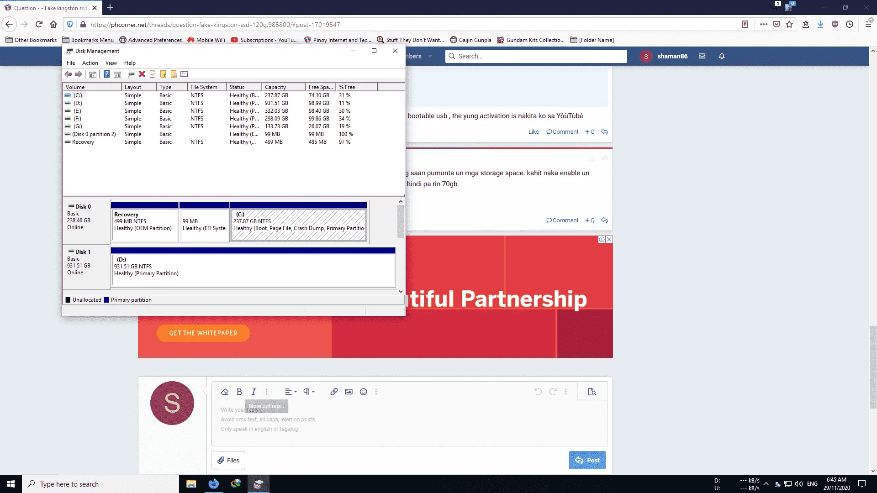
Task: Toggle Bold formatting in reply editor
Action: click(x=239, y=392)
